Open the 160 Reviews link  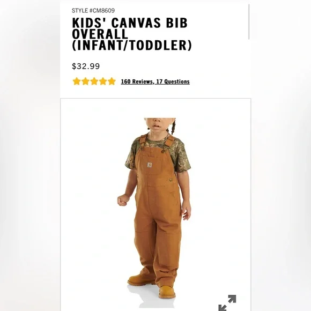point(137,82)
